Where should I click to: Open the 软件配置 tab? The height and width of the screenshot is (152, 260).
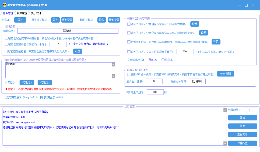[22, 13]
